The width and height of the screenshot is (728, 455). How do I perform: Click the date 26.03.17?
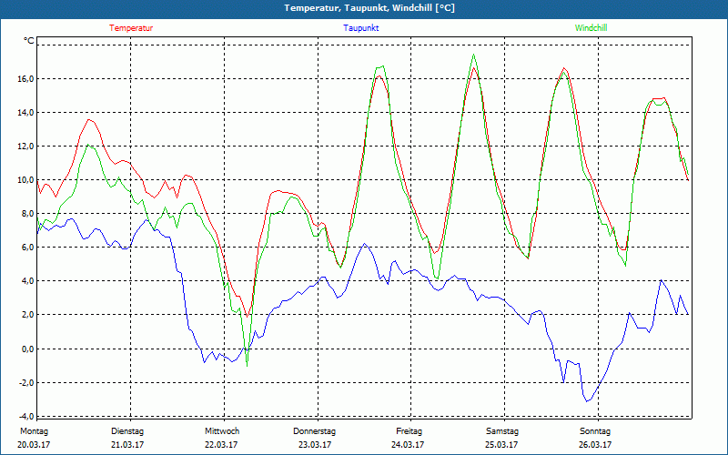[595, 445]
